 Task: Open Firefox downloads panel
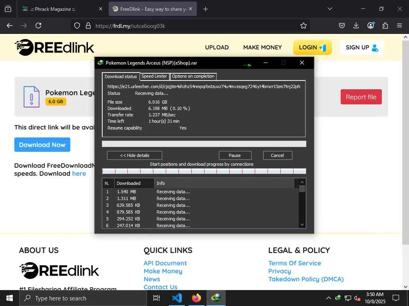(356, 25)
